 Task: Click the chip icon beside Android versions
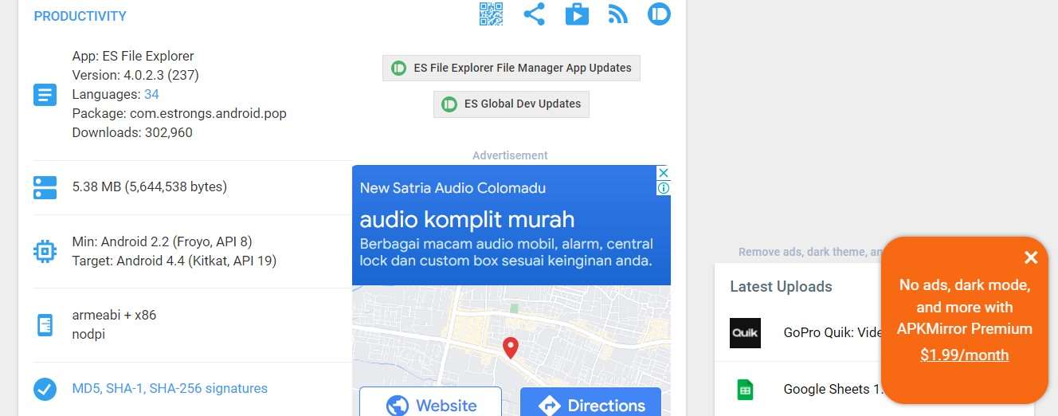[x=45, y=251]
